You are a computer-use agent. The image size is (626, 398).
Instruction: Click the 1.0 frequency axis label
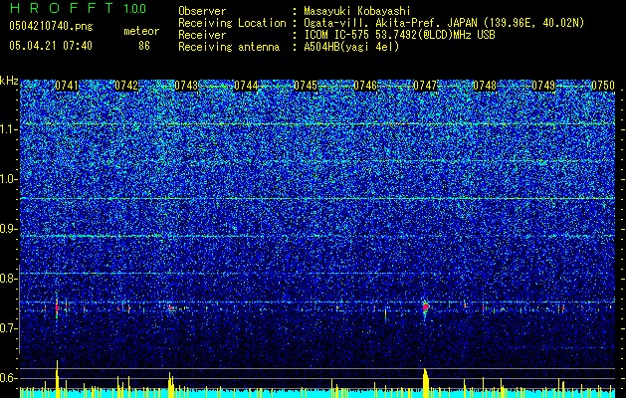click(x=9, y=179)
